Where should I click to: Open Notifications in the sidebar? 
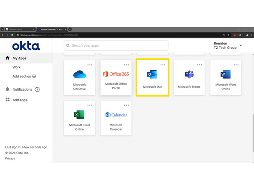(22, 89)
